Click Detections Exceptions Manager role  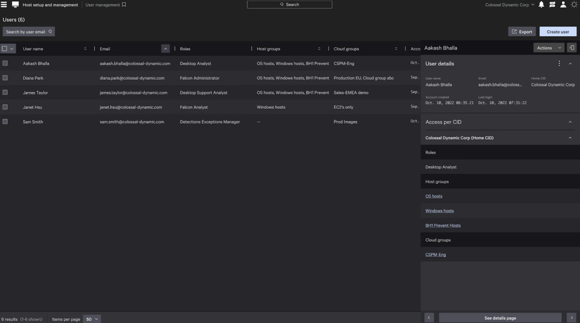click(x=210, y=122)
